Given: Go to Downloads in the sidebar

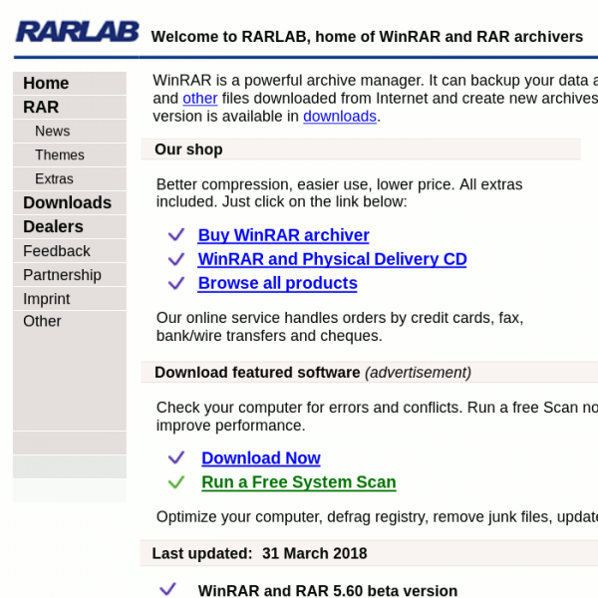Looking at the screenshot, I should pyautogui.click(x=67, y=203).
